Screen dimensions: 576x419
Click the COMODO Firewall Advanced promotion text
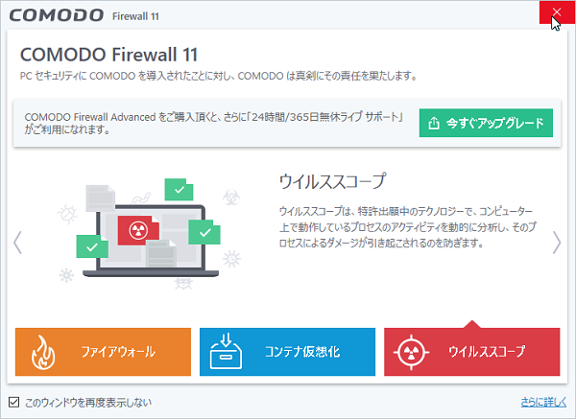214,123
